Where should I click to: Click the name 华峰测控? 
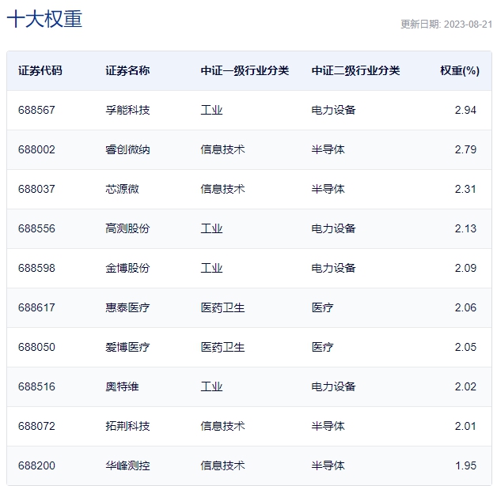click(127, 466)
